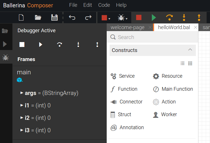Open the bug debug dropdown in the toolbar
Image resolution: width=210 pixels, height=143 pixels.
[x=123, y=18]
